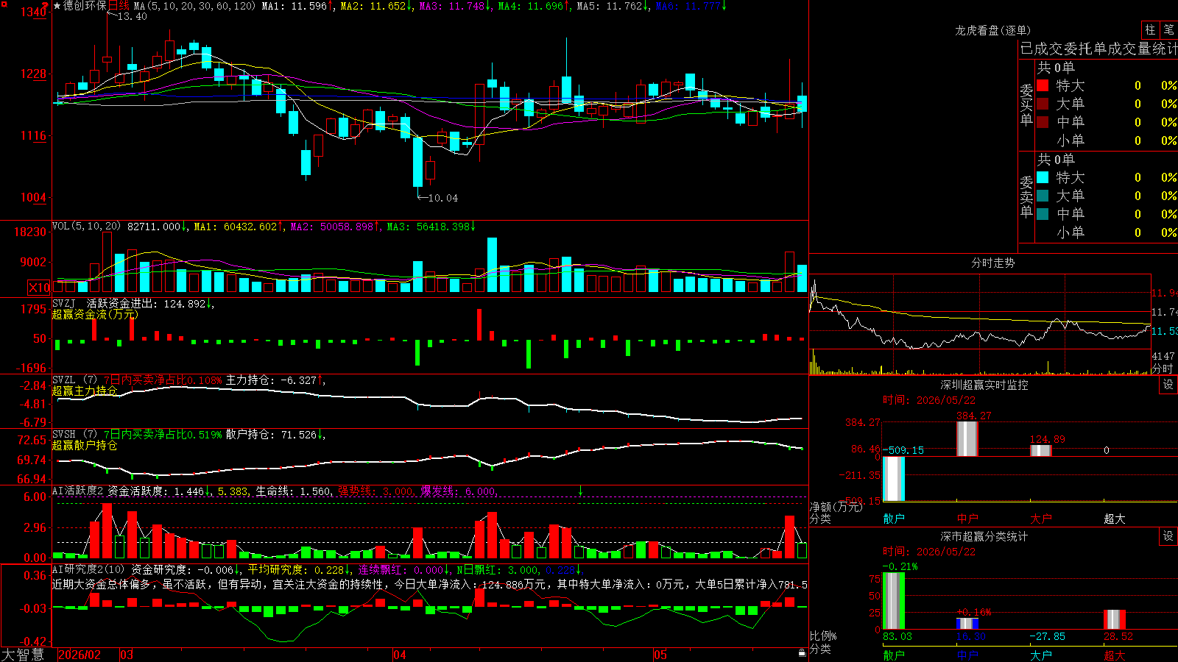This screenshot has width=1178, height=662.
Task: Click the cyan 散户 bar in 深圳超赢实时监控
Action: click(x=894, y=479)
